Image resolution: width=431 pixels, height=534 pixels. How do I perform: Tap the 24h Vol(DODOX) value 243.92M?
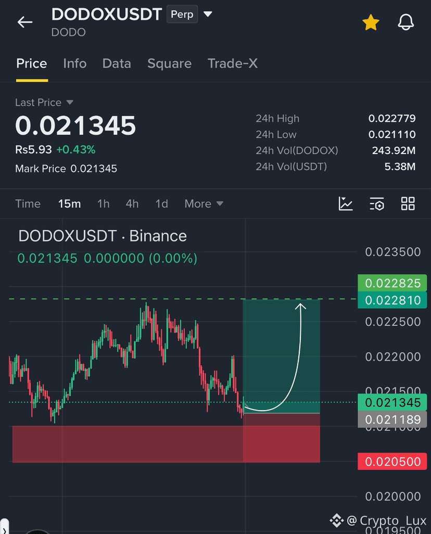394,150
